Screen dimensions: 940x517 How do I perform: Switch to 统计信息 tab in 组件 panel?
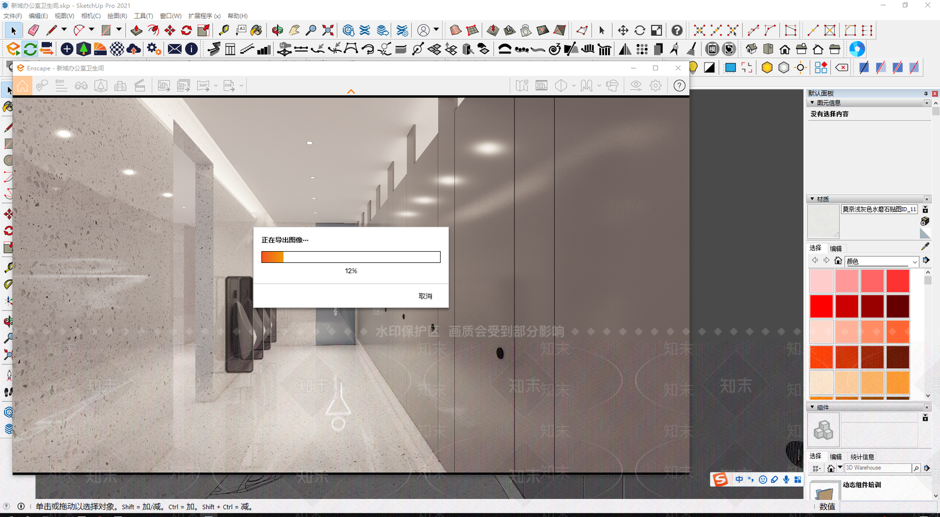coord(862,457)
